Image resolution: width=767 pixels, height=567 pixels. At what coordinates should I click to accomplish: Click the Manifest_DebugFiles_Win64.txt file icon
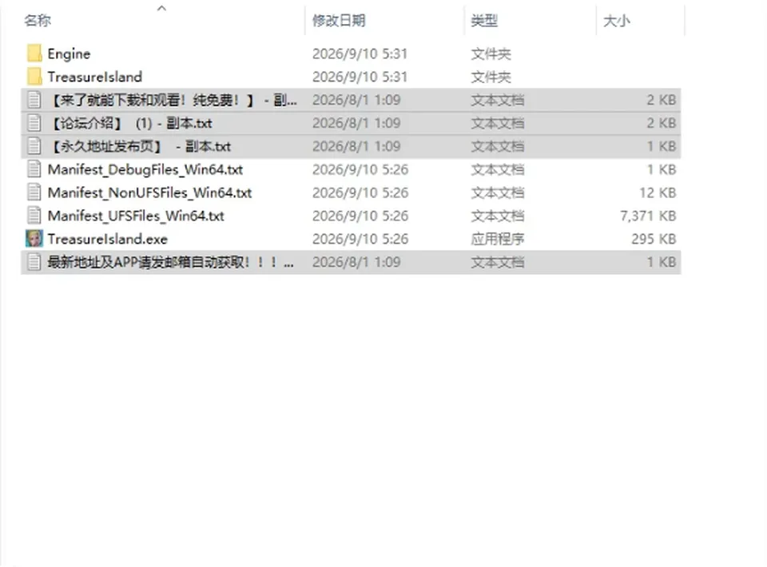click(34, 169)
